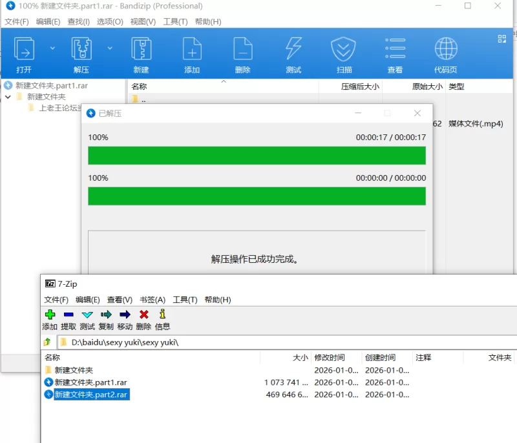Screen dimensions: 517x443
Task: Select 新建文件夹.part2.rar in 7-Zip list
Action: [90, 395]
